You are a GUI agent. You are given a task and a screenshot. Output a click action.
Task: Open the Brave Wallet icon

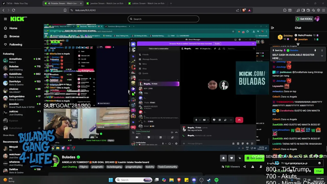308,10
